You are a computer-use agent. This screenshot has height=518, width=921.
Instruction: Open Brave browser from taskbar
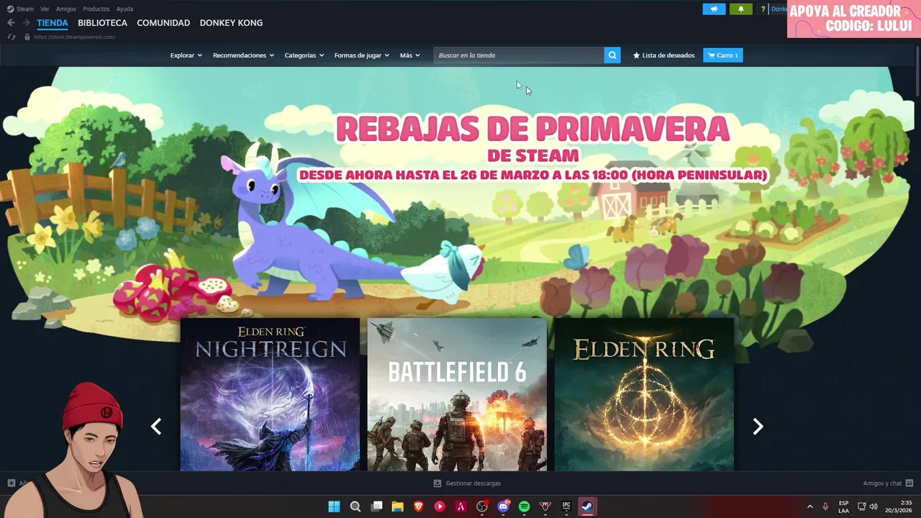[419, 506]
